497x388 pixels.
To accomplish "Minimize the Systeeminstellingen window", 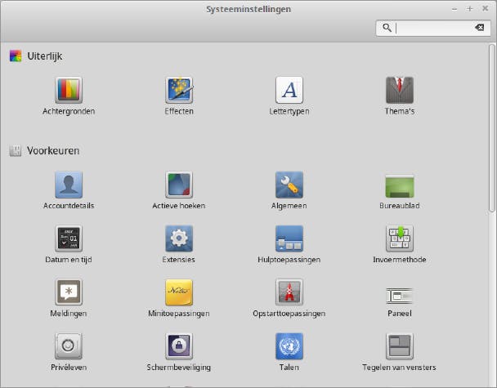I will [454, 9].
